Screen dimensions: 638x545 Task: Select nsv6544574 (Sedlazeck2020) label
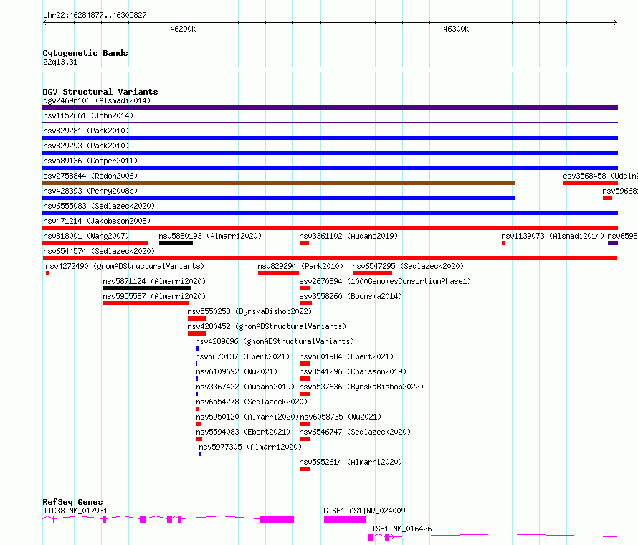point(99,251)
